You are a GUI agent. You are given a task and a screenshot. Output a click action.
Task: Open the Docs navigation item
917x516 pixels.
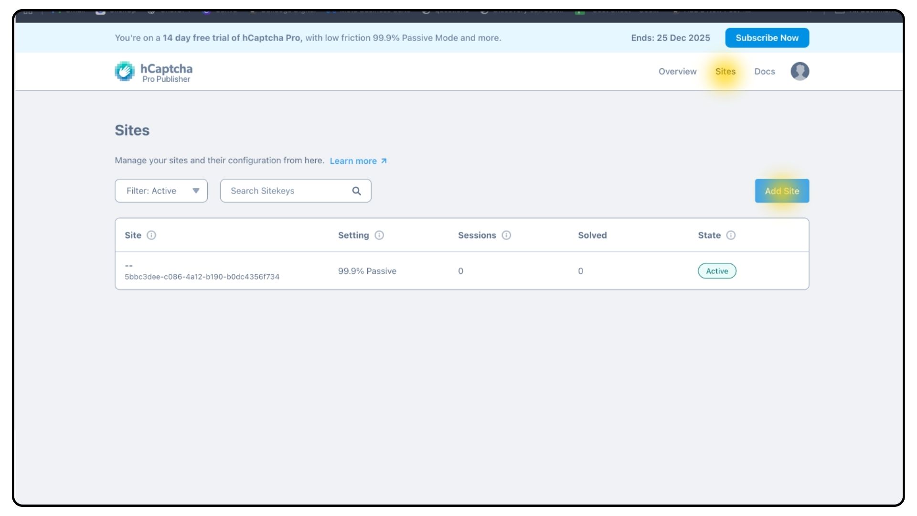(x=764, y=72)
